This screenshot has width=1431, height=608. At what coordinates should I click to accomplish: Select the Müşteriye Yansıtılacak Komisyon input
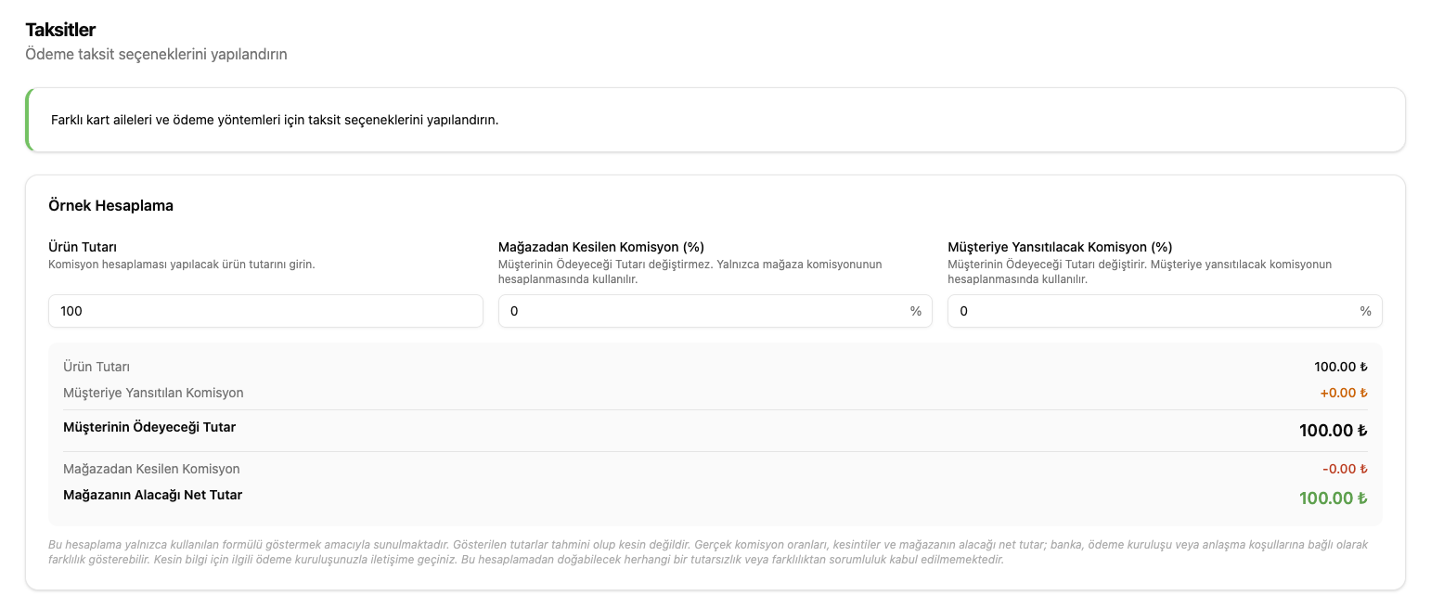tap(1165, 311)
